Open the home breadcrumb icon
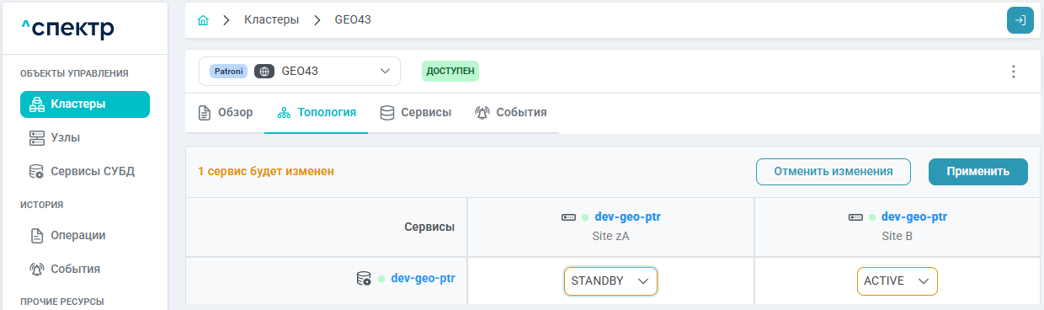The image size is (1044, 310). (203, 20)
